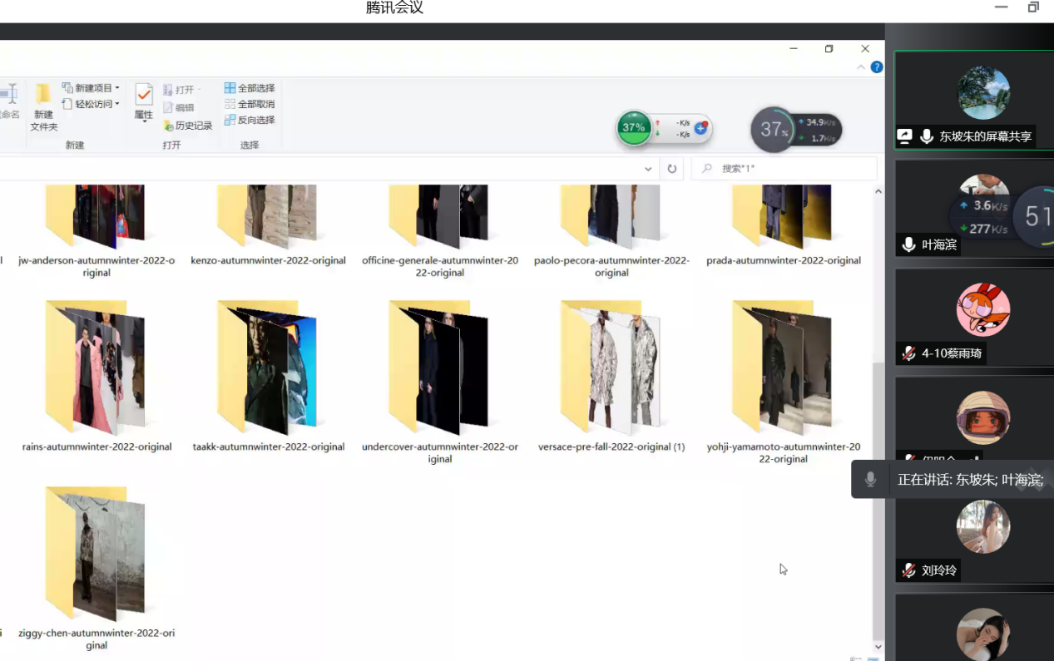The image size is (1054, 661).
Task: Collapse the ribbon with the chevron arrow
Action: tap(861, 67)
